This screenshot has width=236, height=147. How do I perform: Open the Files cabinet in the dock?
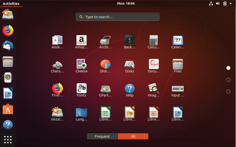[x=8, y=62]
